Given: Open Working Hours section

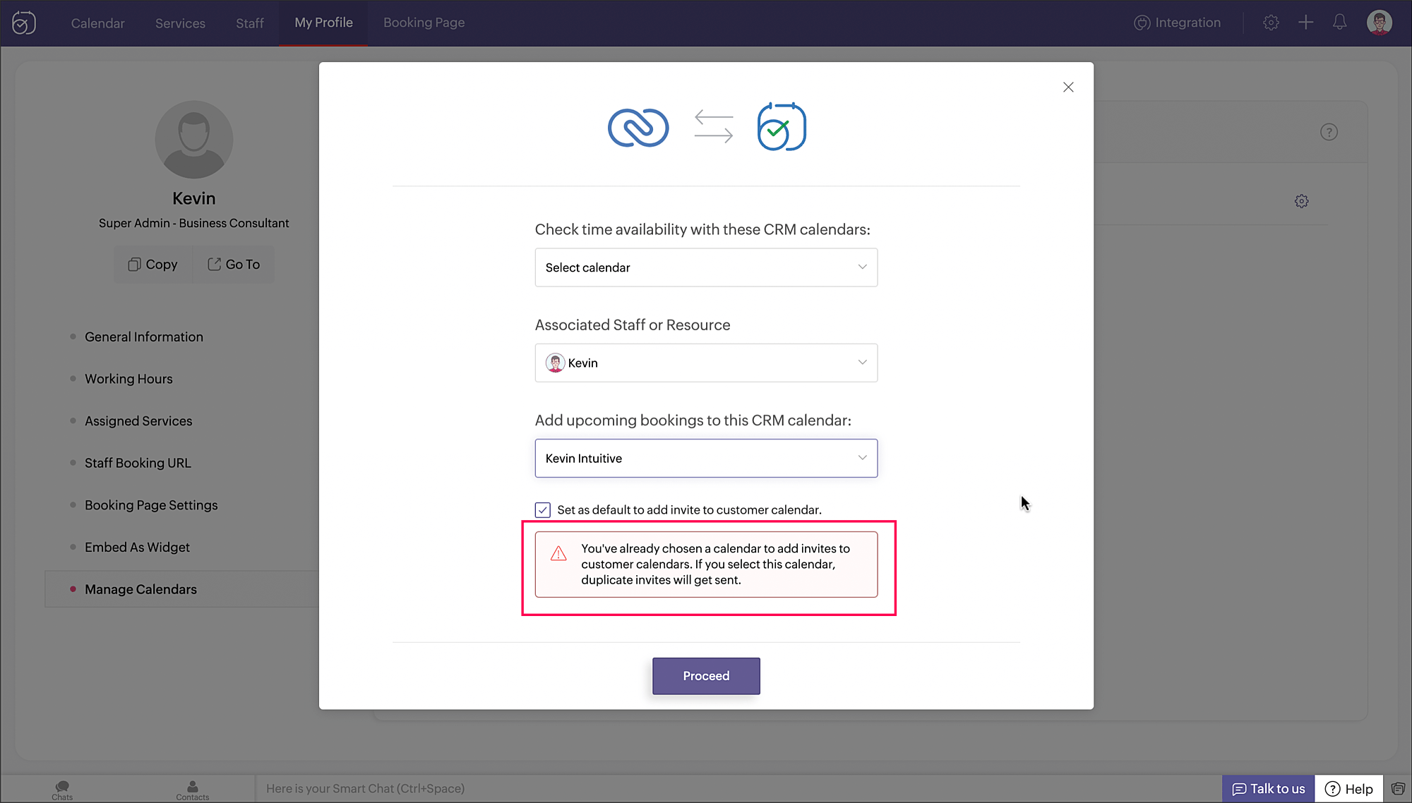Looking at the screenshot, I should coord(128,379).
